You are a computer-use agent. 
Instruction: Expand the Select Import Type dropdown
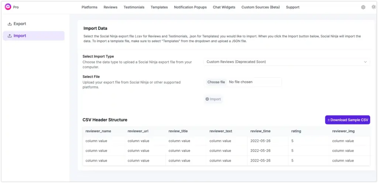286,62
